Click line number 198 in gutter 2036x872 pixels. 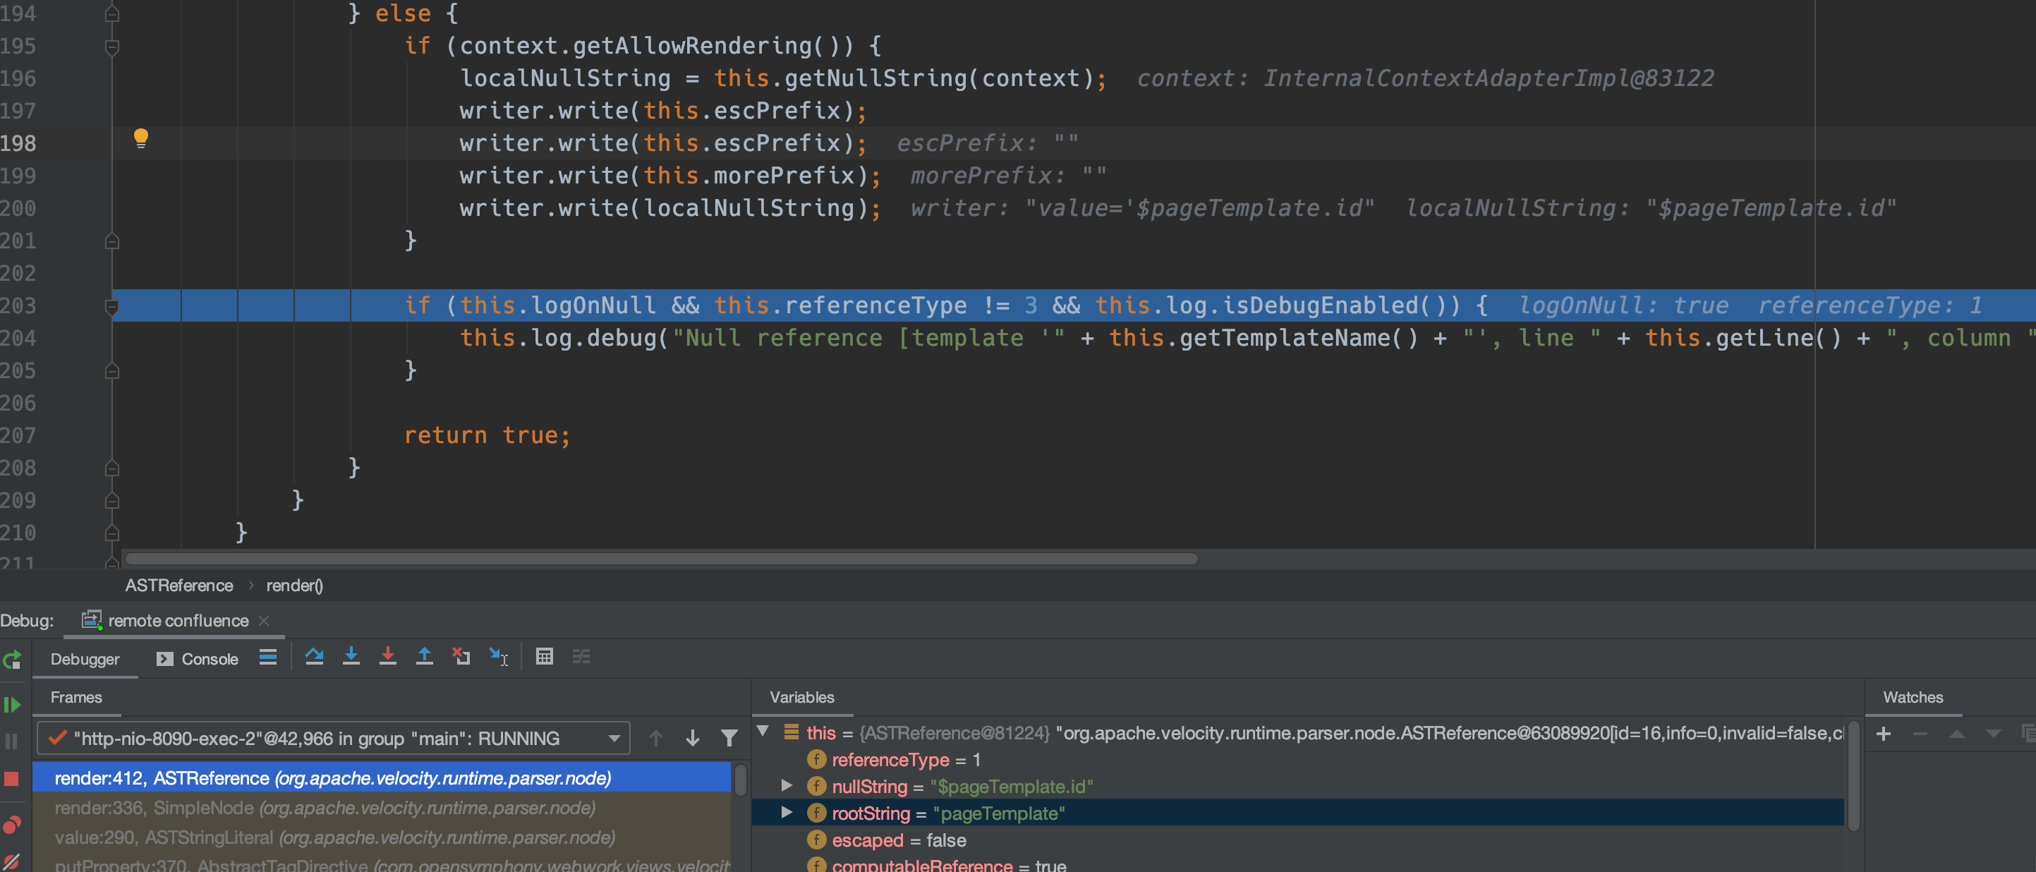tap(18, 143)
